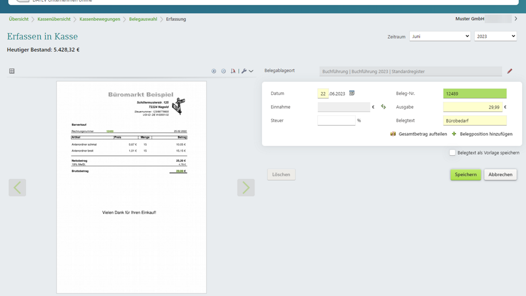Rotate the receipt document
The image size is (526, 296).
coord(233,71)
